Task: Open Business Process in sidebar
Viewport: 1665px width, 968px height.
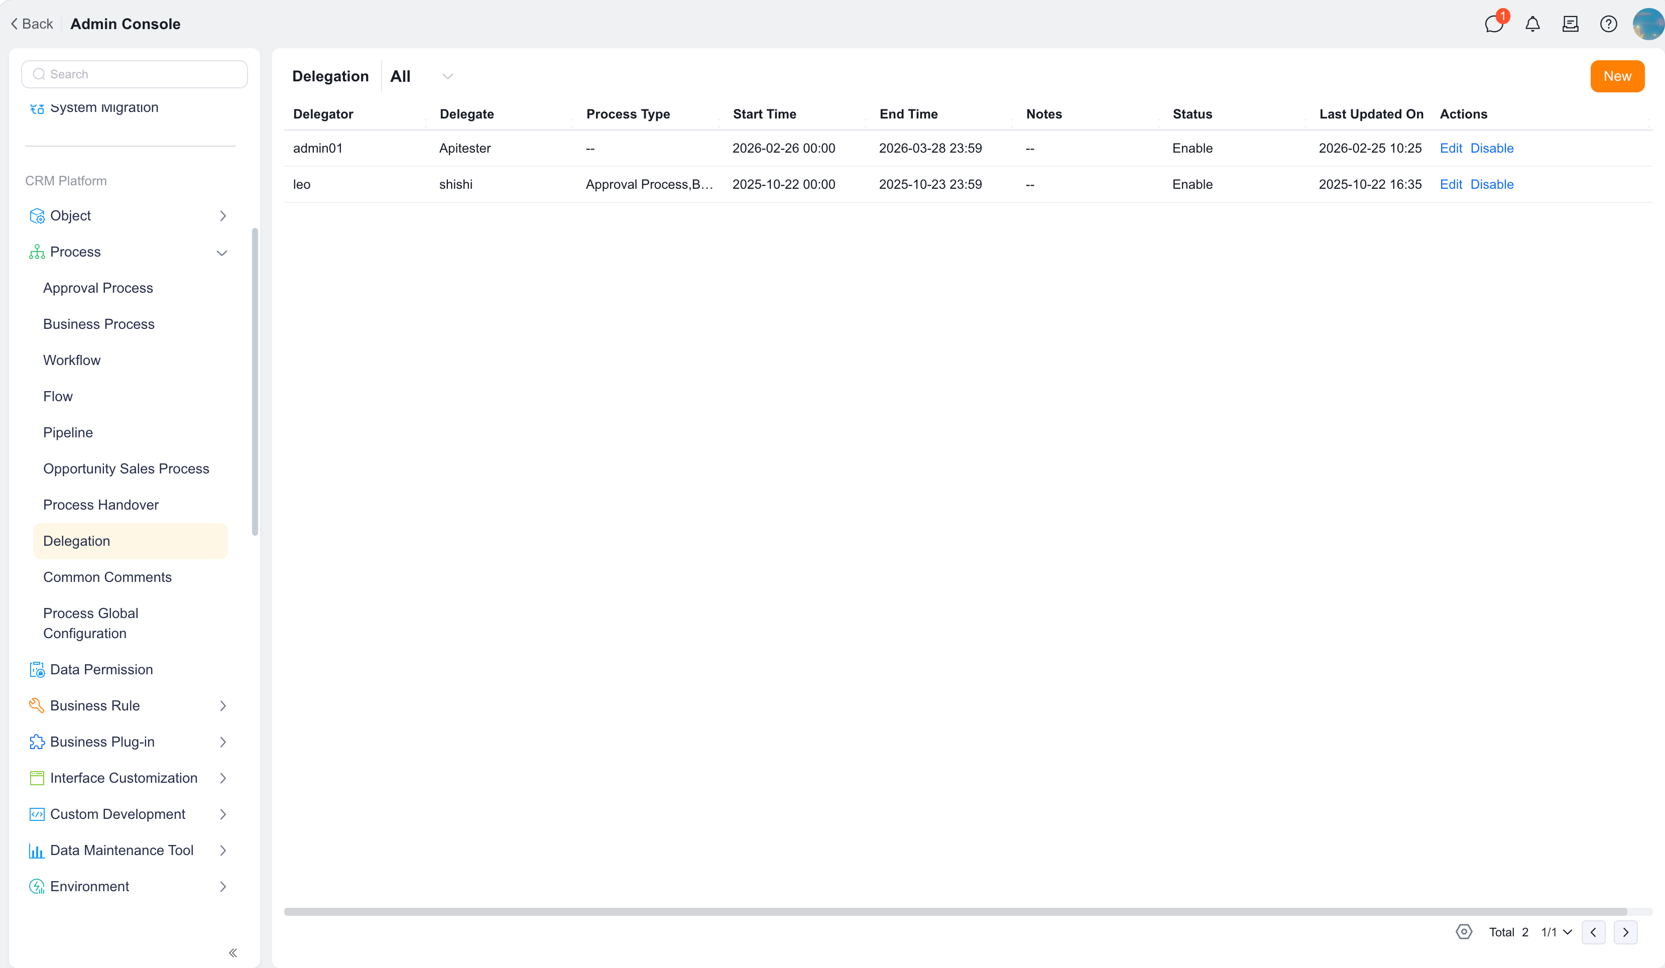Action: (x=98, y=324)
